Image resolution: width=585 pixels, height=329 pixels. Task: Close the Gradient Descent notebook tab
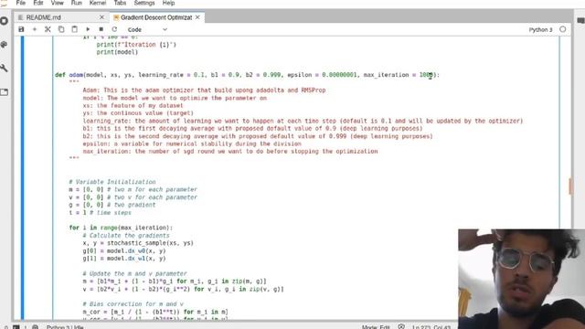[x=197, y=17]
